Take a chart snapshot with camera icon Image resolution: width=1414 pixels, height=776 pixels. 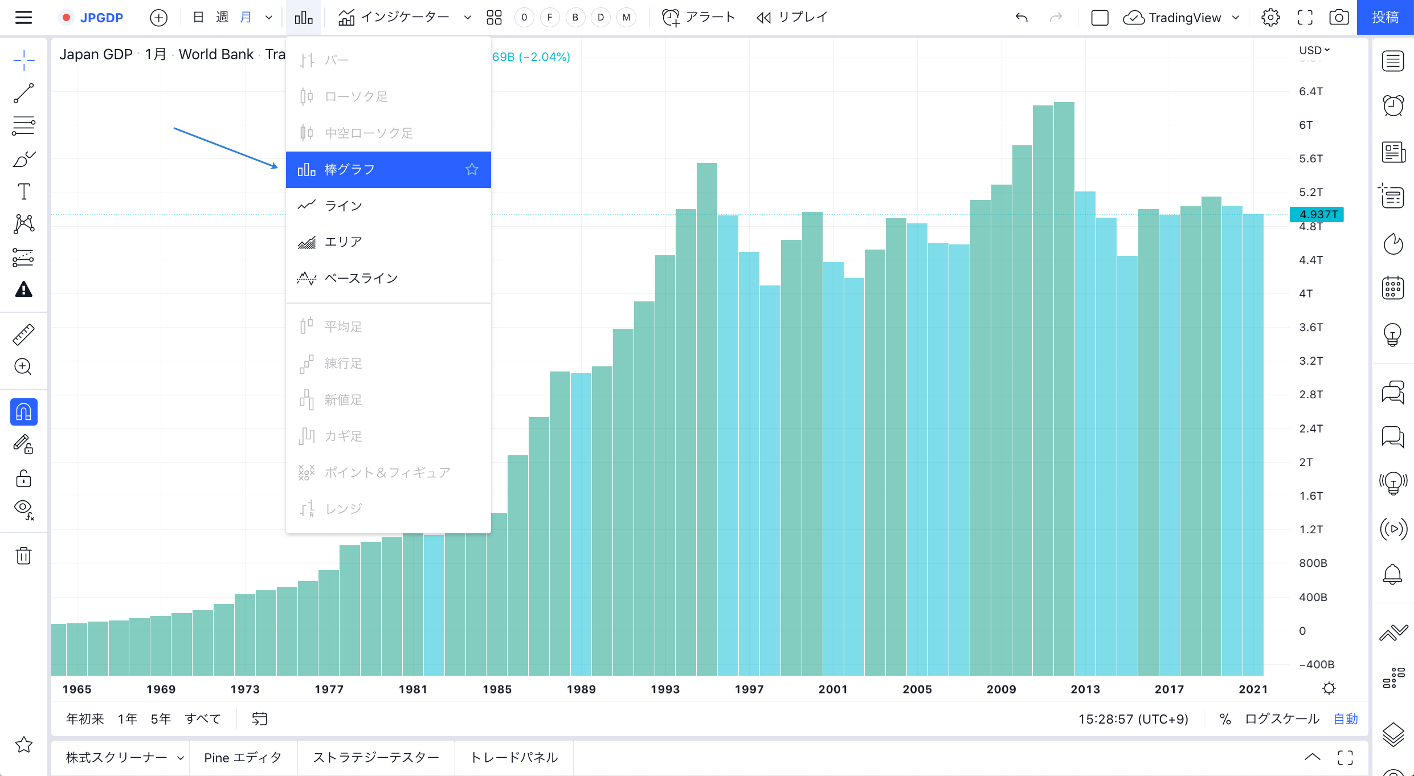coord(1338,17)
